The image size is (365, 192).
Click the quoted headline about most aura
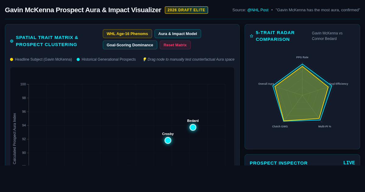tap(318, 10)
